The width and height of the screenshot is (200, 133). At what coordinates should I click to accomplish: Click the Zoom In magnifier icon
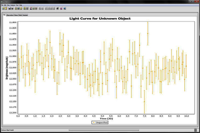pos(40,8)
